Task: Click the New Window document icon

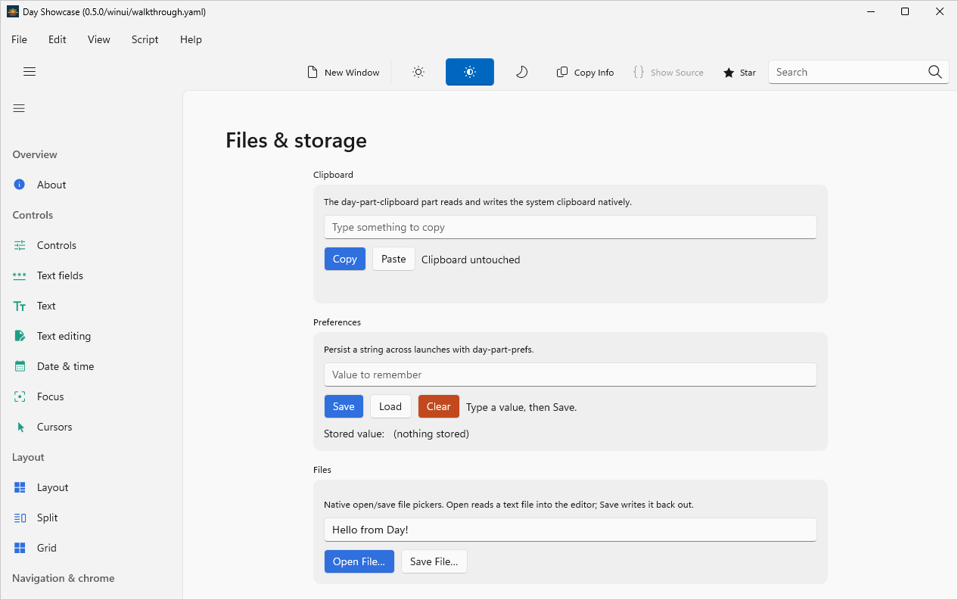Action: pos(313,73)
